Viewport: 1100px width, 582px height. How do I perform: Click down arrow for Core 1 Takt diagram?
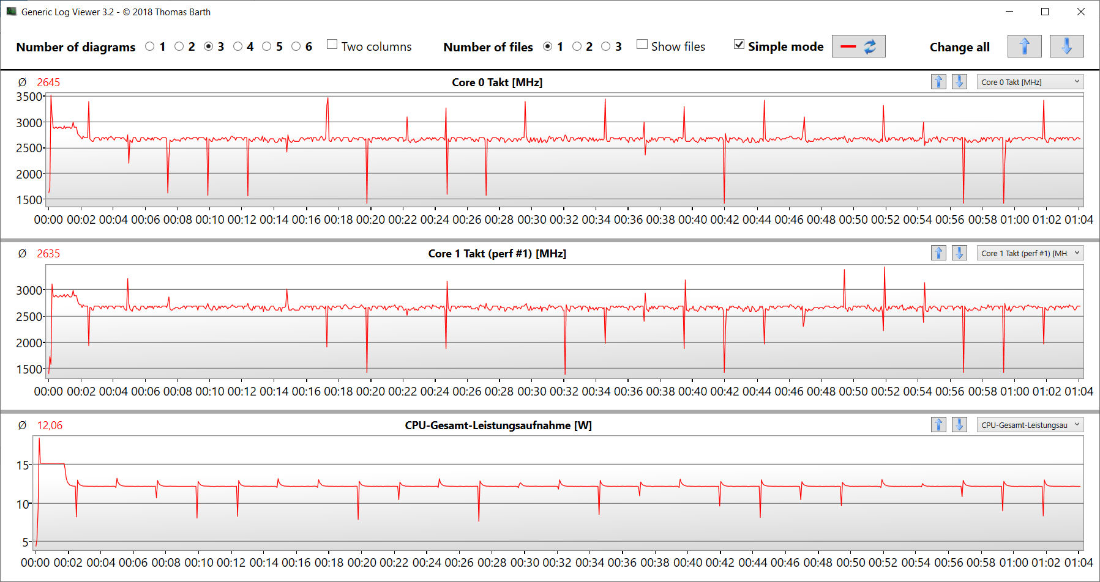959,253
